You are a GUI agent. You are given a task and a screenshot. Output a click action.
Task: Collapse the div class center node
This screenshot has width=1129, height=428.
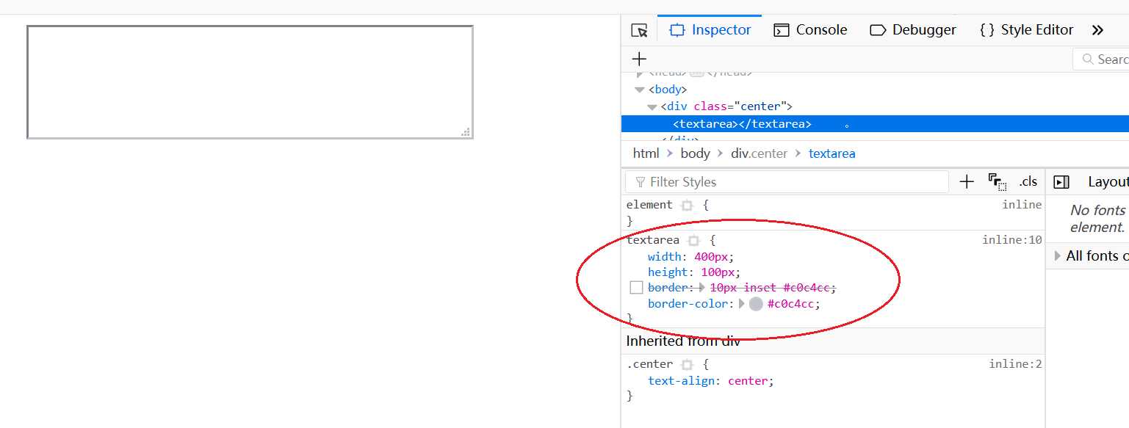(651, 107)
